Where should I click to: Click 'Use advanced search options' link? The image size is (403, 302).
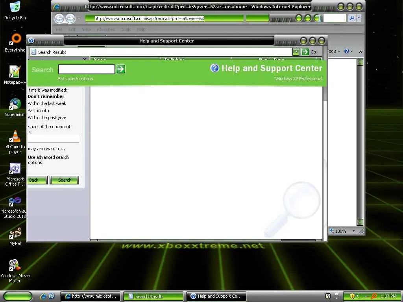[48, 160]
